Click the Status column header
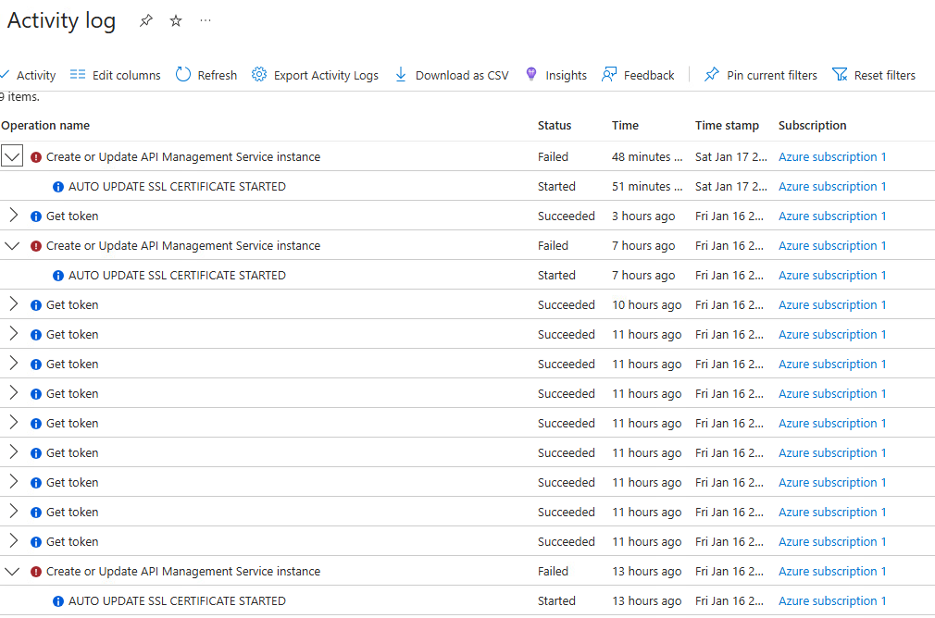This screenshot has height=618, width=935. tap(554, 125)
